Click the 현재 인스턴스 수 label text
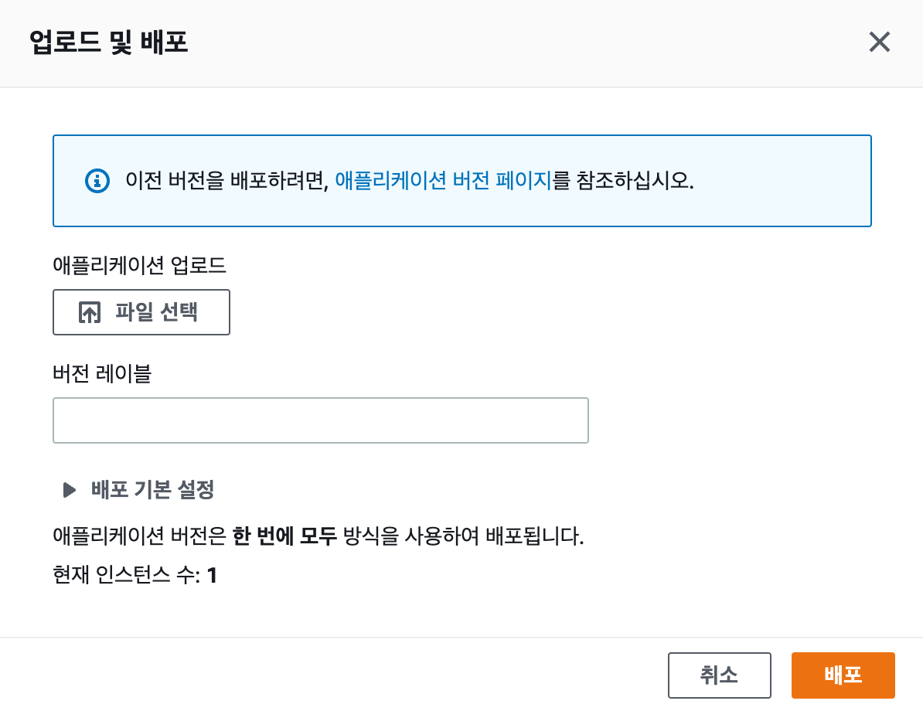This screenshot has height=711, width=923. (x=127, y=576)
